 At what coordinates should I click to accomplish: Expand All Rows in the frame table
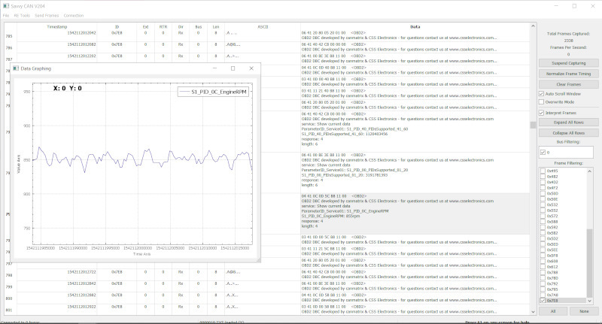tap(568, 121)
